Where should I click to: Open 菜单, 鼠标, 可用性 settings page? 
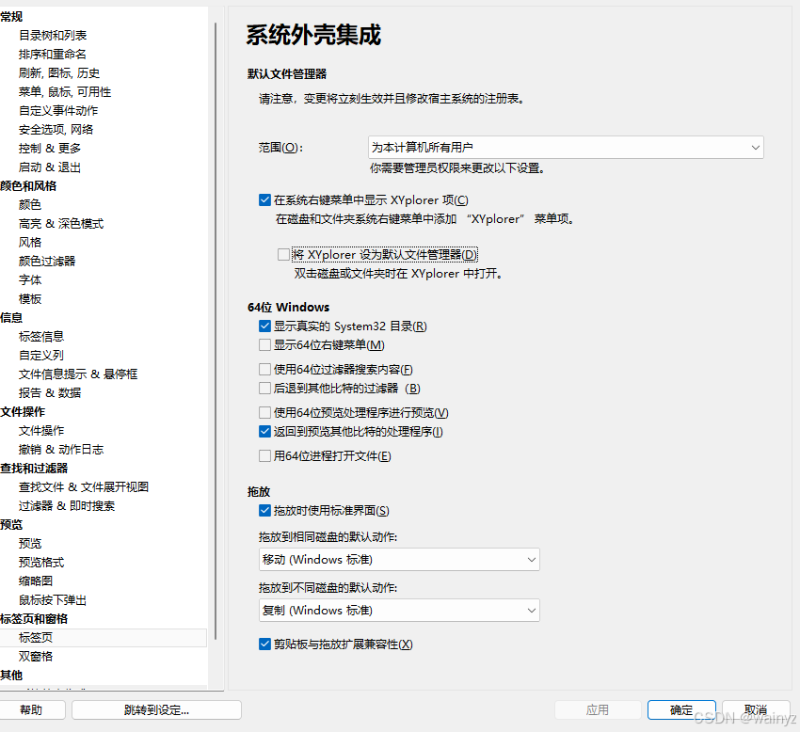pyautogui.click(x=65, y=92)
